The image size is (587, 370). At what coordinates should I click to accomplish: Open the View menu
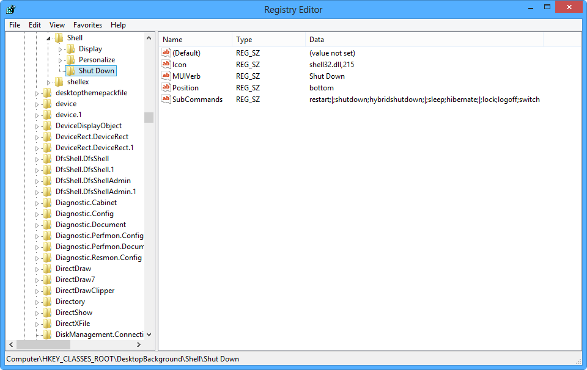(x=57, y=25)
